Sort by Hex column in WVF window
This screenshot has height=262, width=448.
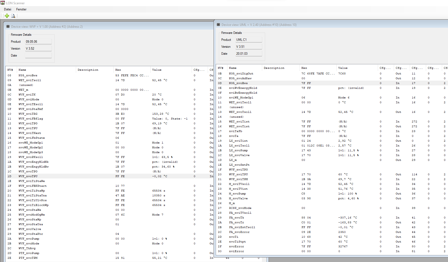132,70
